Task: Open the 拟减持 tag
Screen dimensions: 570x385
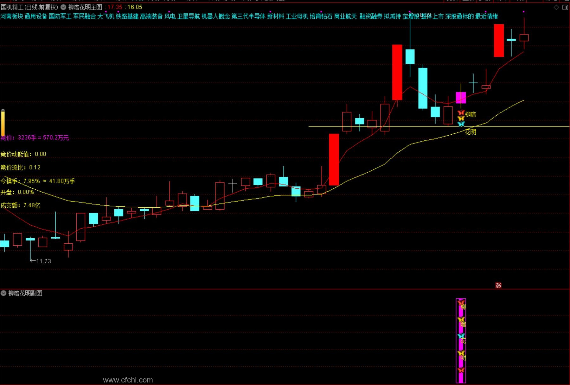Action: click(x=392, y=16)
